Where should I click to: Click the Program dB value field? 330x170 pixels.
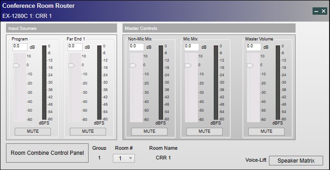20,47
